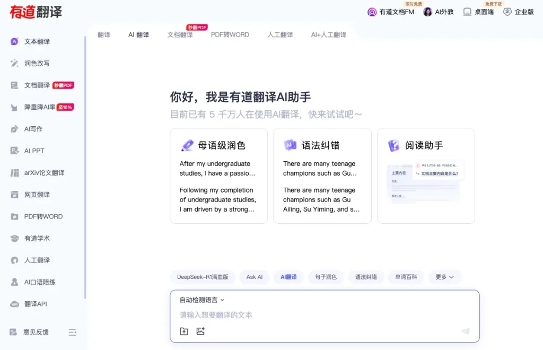Click the 阅读助手 question book icon
Viewport: 543px width, 350px height.
click(394, 145)
